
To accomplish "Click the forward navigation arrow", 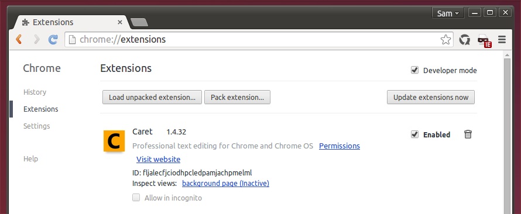I will (x=36, y=40).
